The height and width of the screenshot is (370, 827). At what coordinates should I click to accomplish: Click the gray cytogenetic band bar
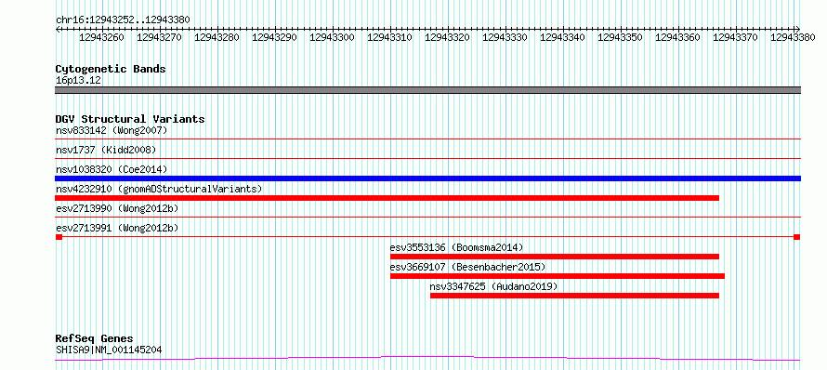[x=427, y=90]
